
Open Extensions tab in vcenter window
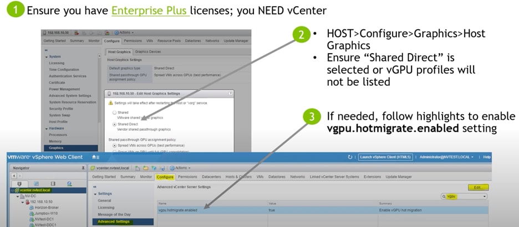[373, 177]
